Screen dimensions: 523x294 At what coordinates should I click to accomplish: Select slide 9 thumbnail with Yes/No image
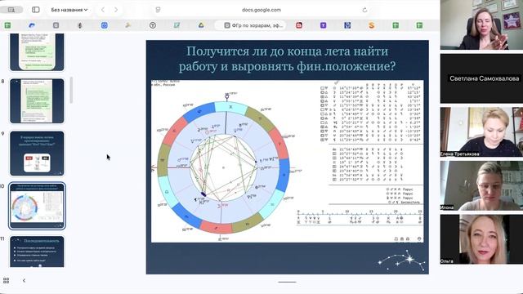(37, 154)
